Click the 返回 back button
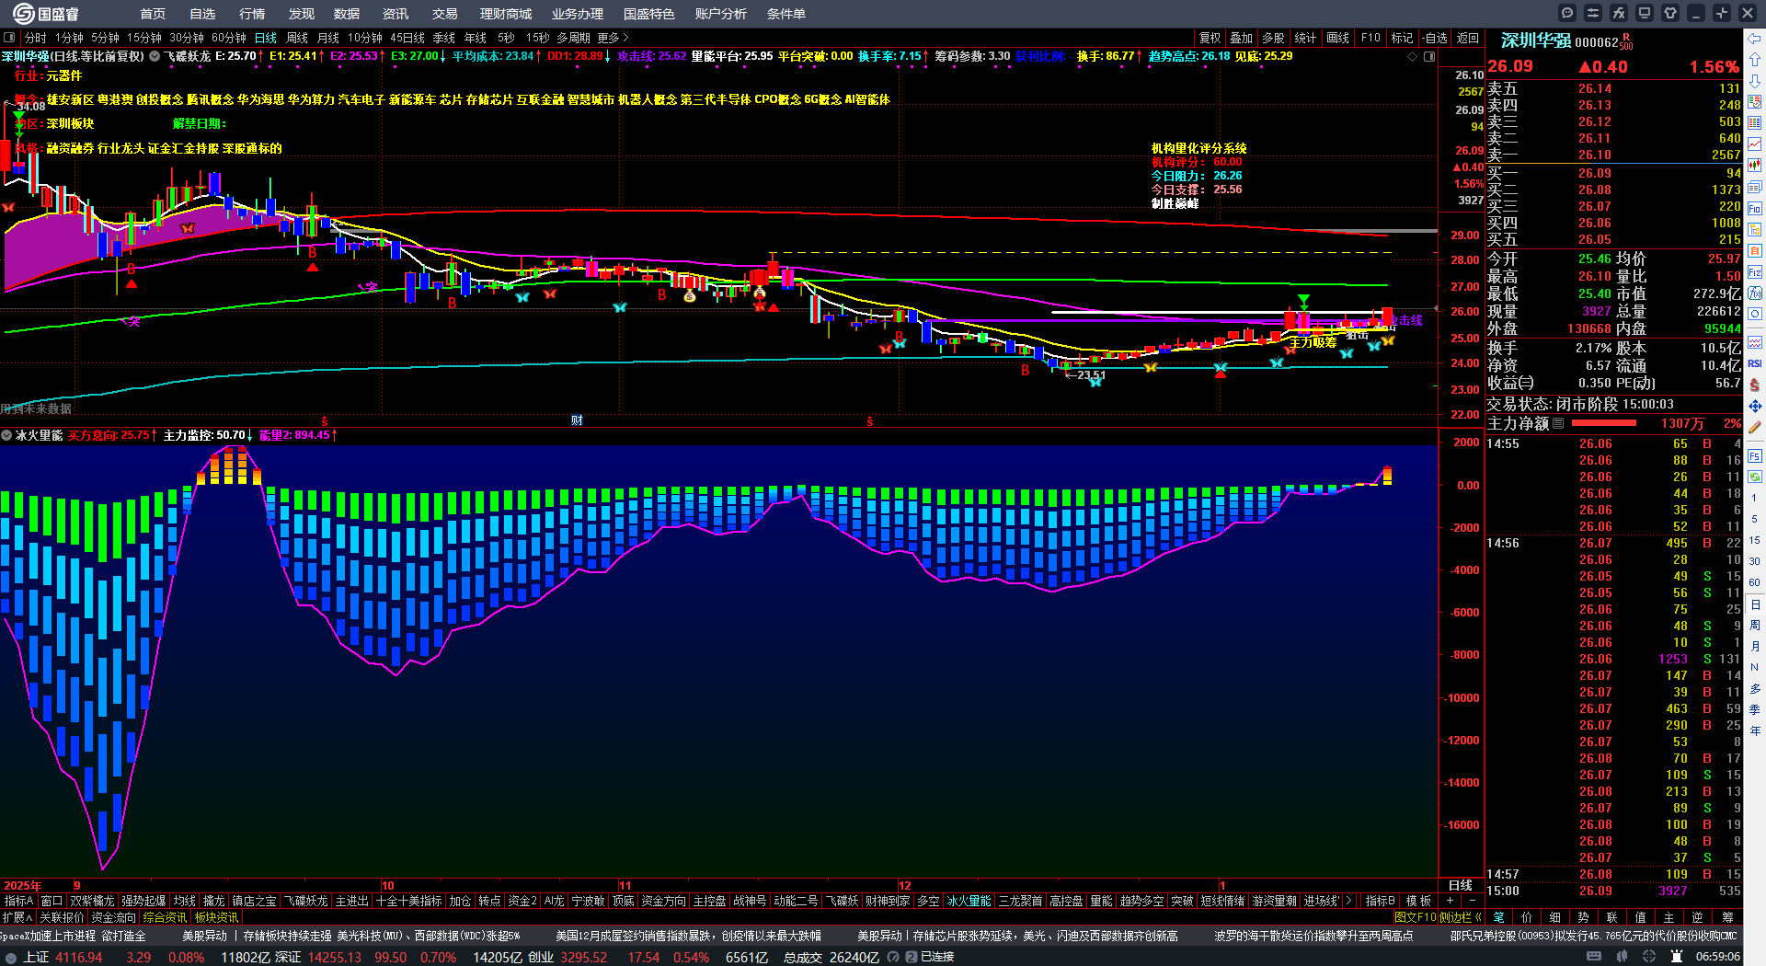The image size is (1766, 966). click(x=1467, y=38)
